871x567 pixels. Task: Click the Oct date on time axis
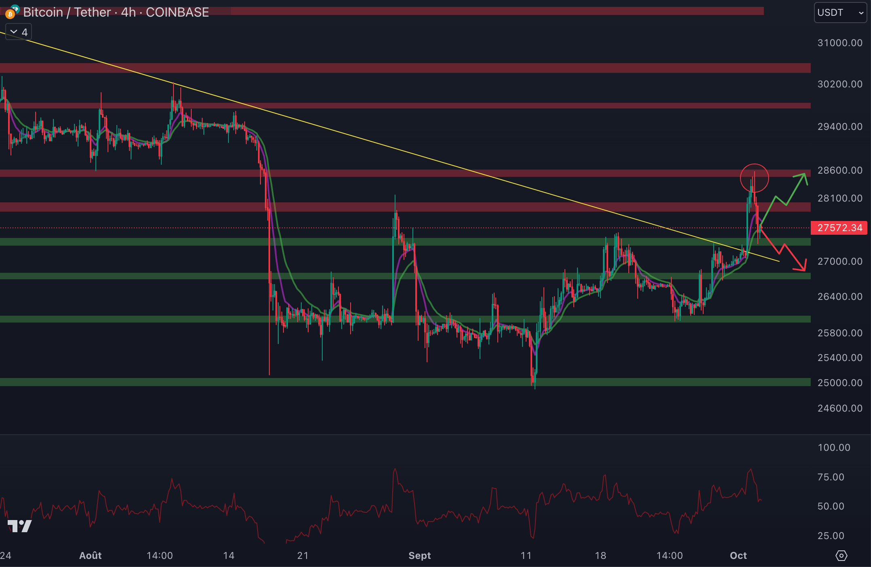pyautogui.click(x=738, y=556)
